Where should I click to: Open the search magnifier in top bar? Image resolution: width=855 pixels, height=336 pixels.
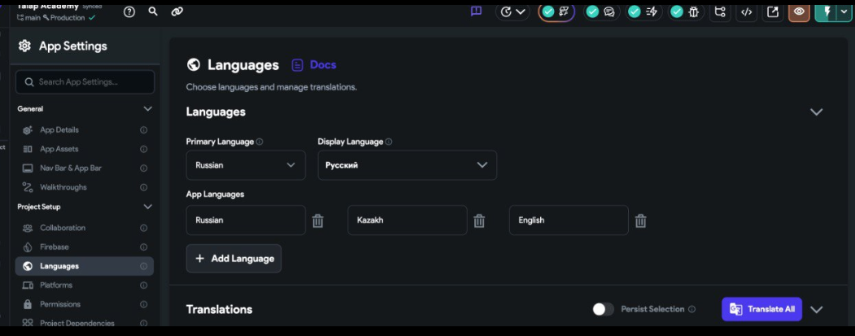153,11
